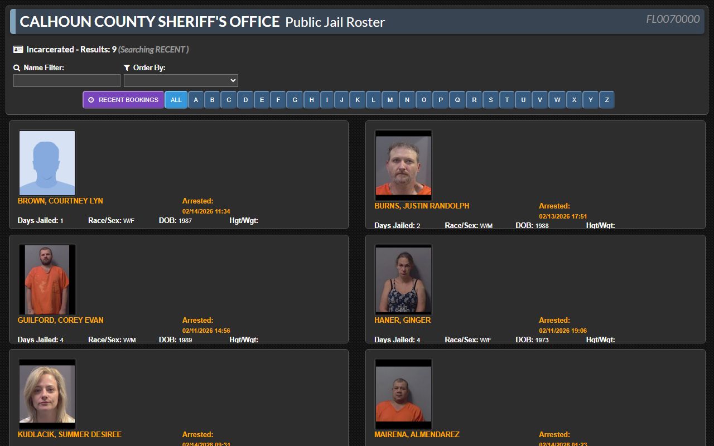Open mugshot above Guilford, Corey Evan
714x446 pixels.
(47, 279)
